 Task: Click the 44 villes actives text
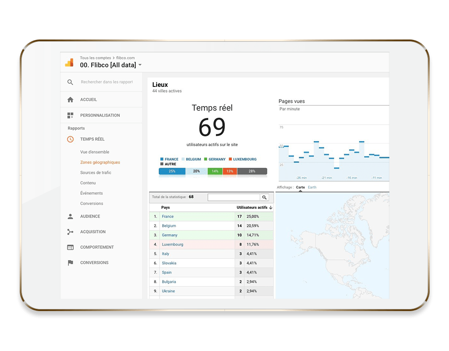pyautogui.click(x=167, y=91)
